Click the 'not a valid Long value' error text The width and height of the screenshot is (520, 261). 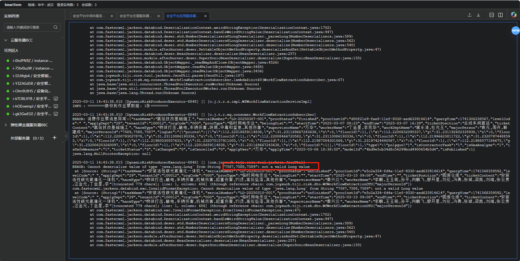pyautogui.click(x=286, y=167)
